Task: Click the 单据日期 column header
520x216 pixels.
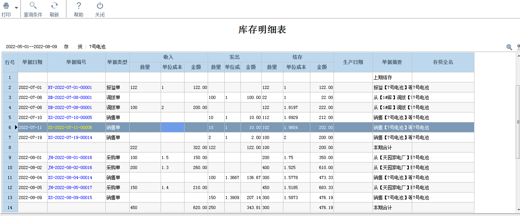Action: (32, 62)
